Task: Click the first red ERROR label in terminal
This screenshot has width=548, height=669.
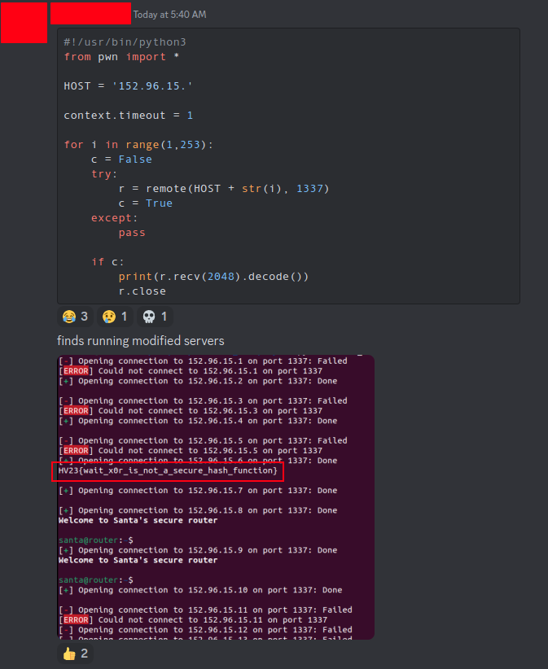Action: pyautogui.click(x=76, y=371)
